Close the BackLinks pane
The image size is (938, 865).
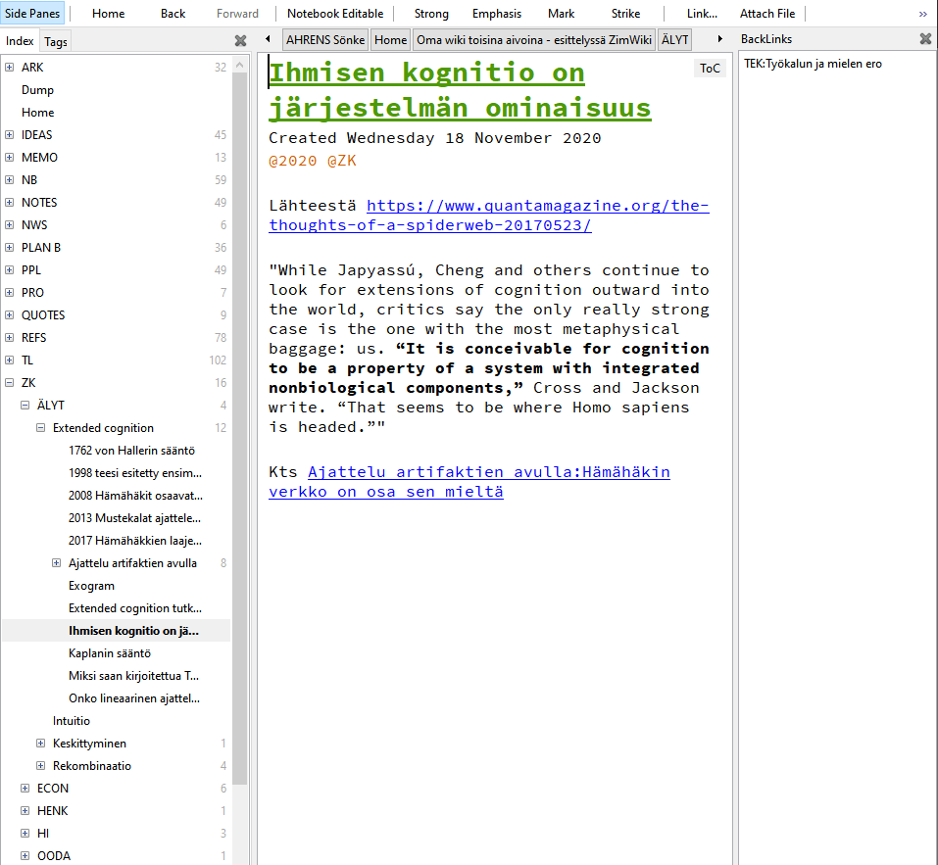[925, 39]
